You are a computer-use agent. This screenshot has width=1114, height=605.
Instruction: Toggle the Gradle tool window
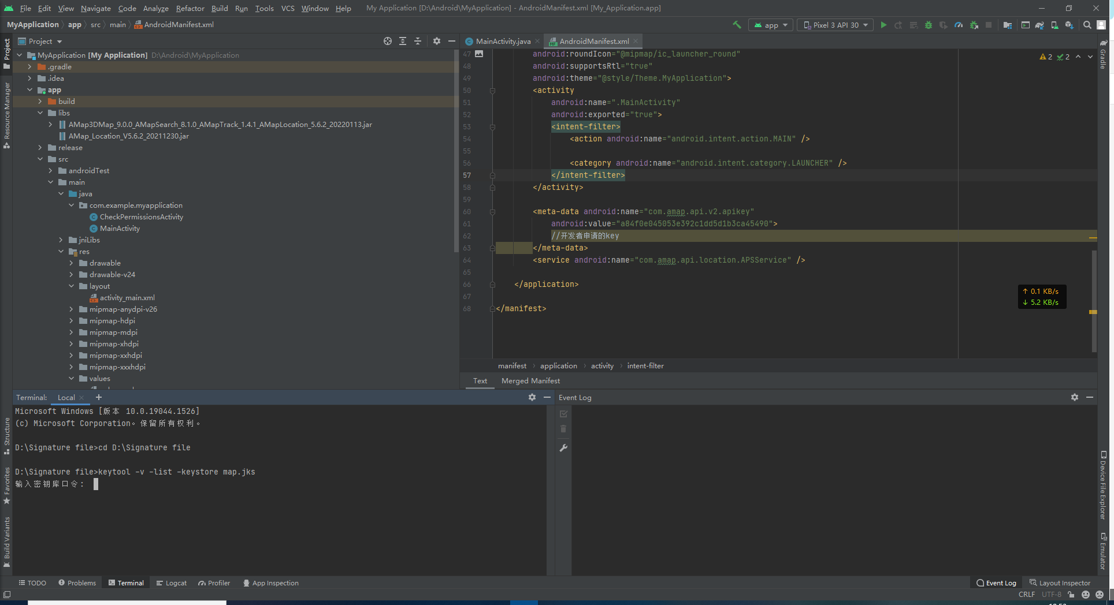[x=1103, y=55]
